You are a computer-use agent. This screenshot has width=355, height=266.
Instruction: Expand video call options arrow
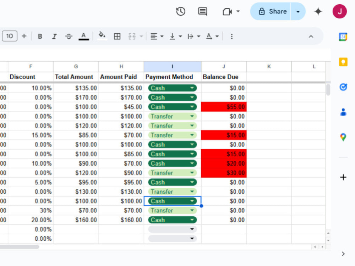point(238,11)
